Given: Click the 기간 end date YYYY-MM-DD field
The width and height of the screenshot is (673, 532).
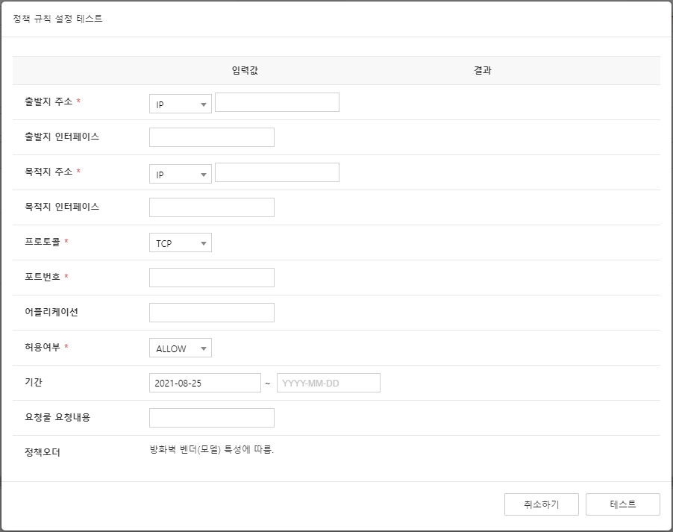Looking at the screenshot, I should tap(328, 383).
